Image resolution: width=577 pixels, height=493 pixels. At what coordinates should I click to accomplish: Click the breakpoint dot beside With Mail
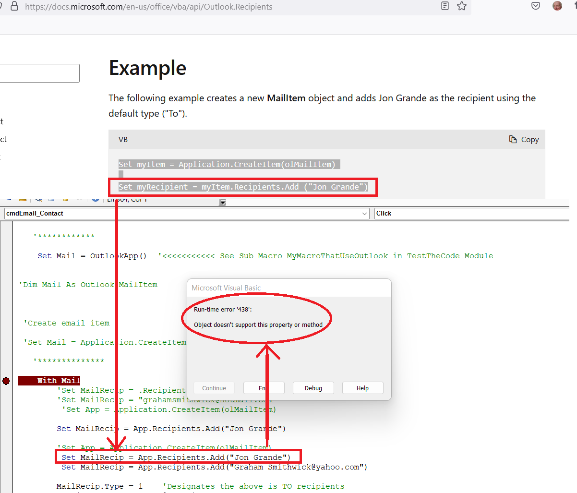click(6, 381)
